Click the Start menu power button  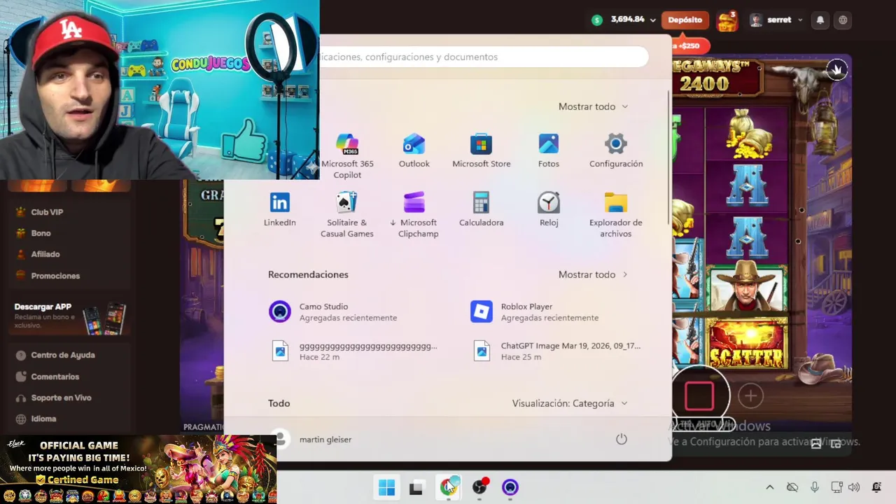[x=621, y=439]
